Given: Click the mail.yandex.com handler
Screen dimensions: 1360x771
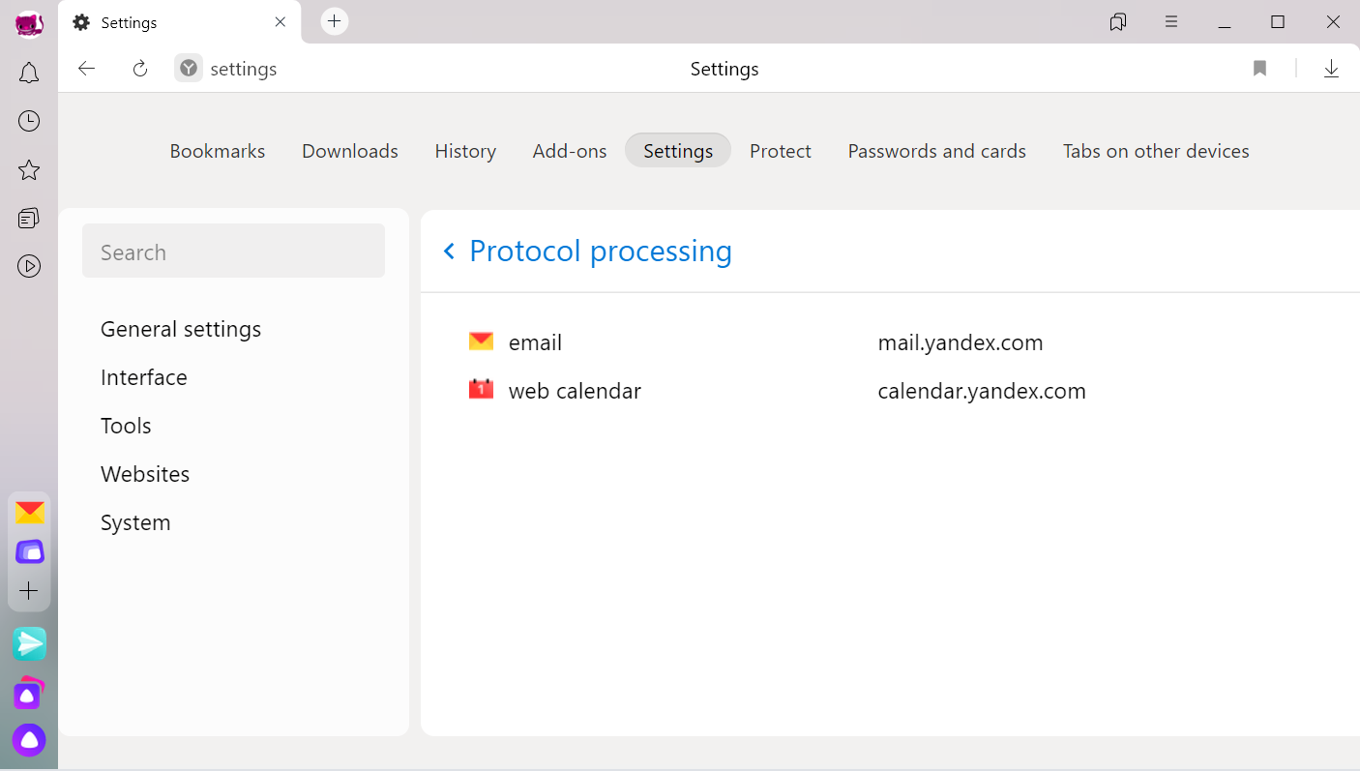Looking at the screenshot, I should coord(961,342).
